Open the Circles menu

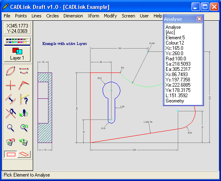[53, 16]
